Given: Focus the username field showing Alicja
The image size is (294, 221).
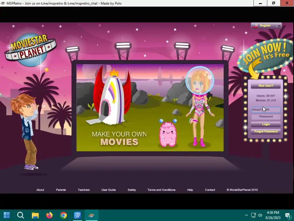Looking at the screenshot, I should click(x=266, y=110).
